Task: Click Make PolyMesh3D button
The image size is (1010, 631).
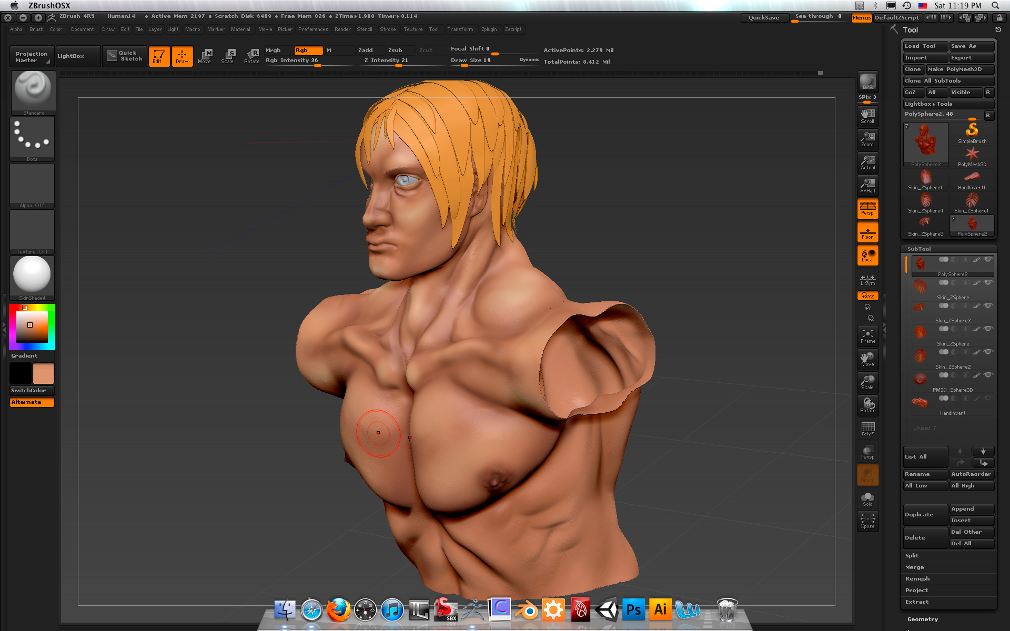Action: [960, 69]
